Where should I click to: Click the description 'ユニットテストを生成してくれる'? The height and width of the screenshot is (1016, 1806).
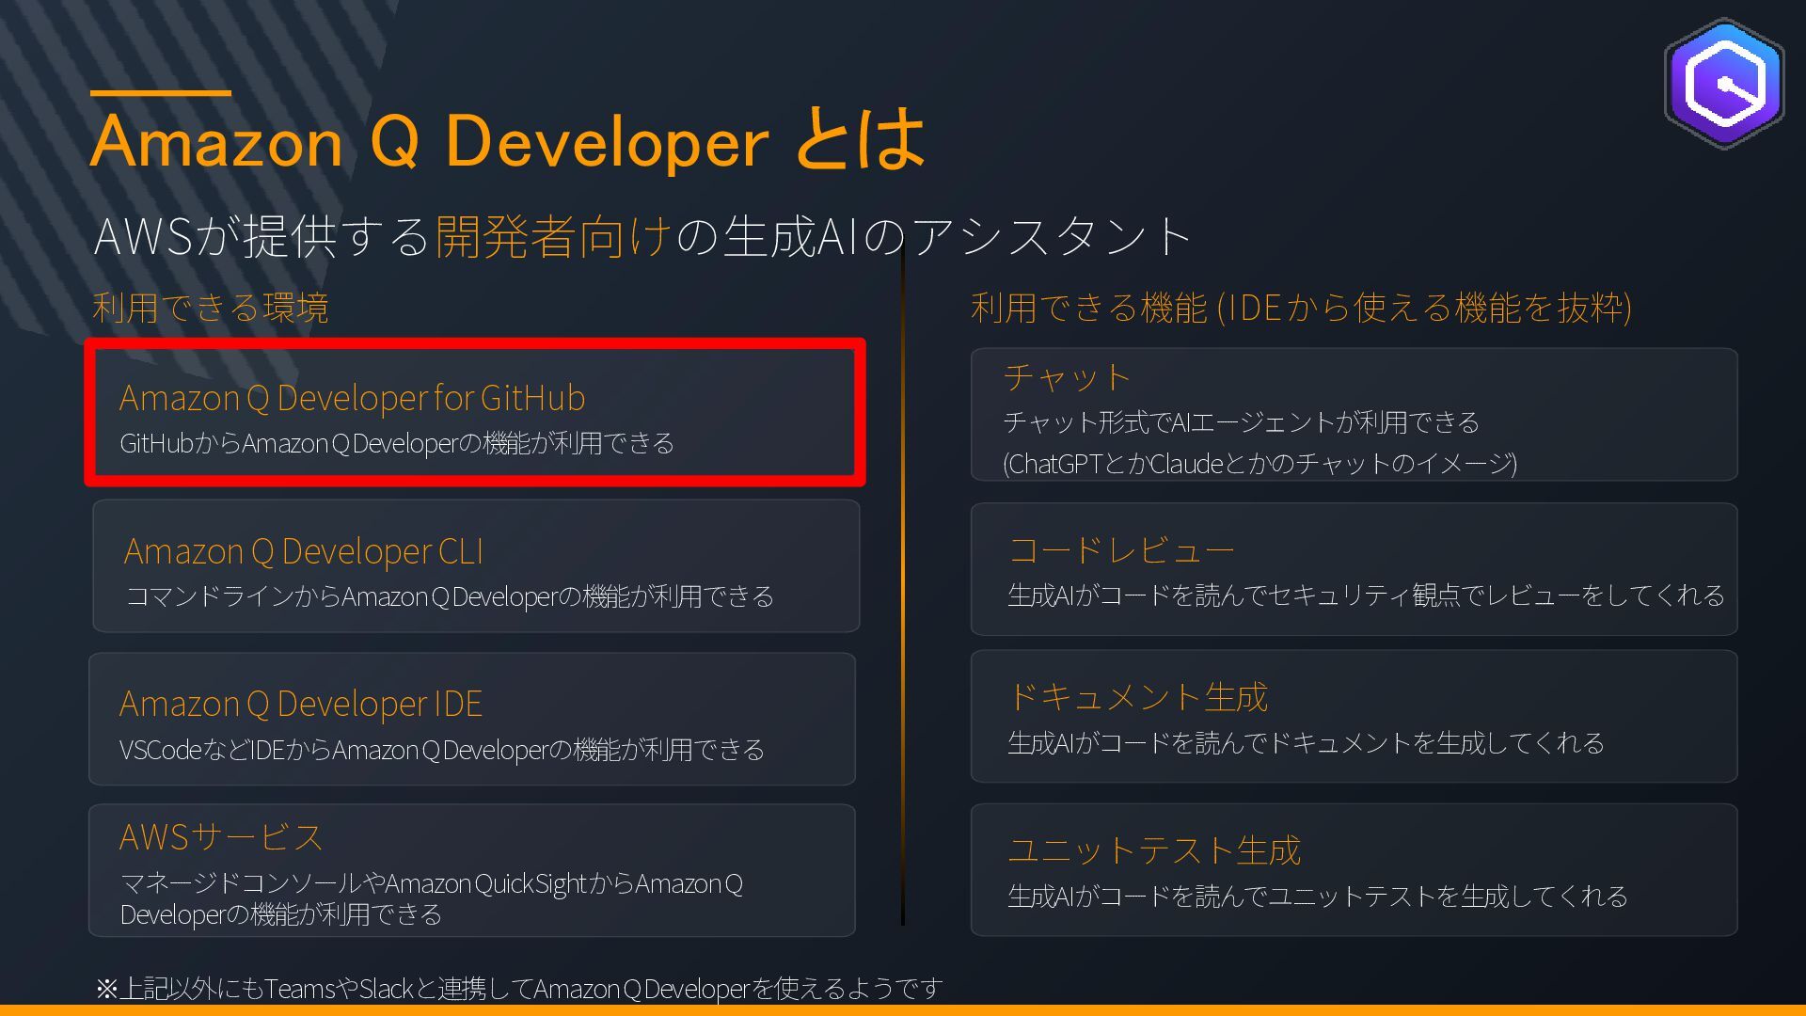[x=1318, y=897]
